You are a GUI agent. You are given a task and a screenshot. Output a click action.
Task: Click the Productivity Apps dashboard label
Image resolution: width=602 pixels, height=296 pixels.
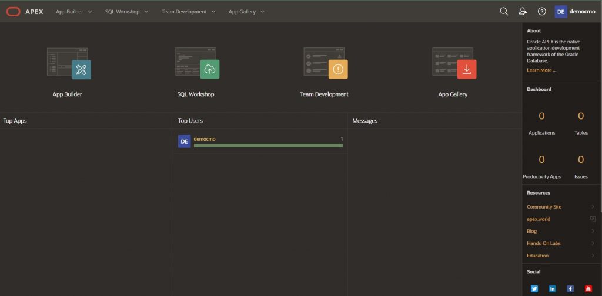(x=541, y=176)
